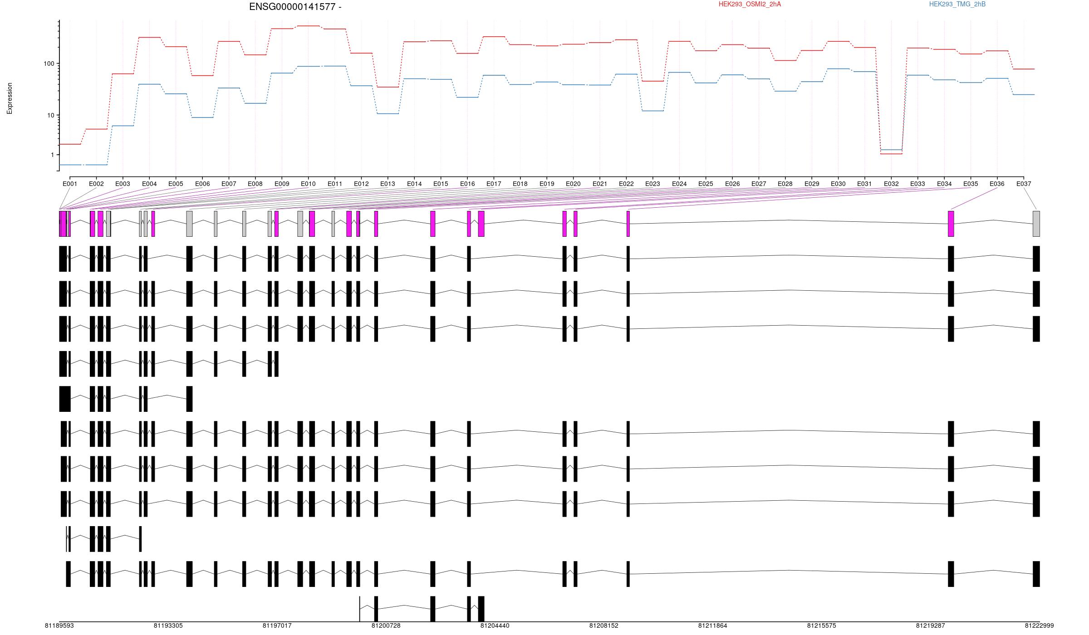Select exon bin label E004
This screenshot has width=1089, height=635.
(x=149, y=184)
